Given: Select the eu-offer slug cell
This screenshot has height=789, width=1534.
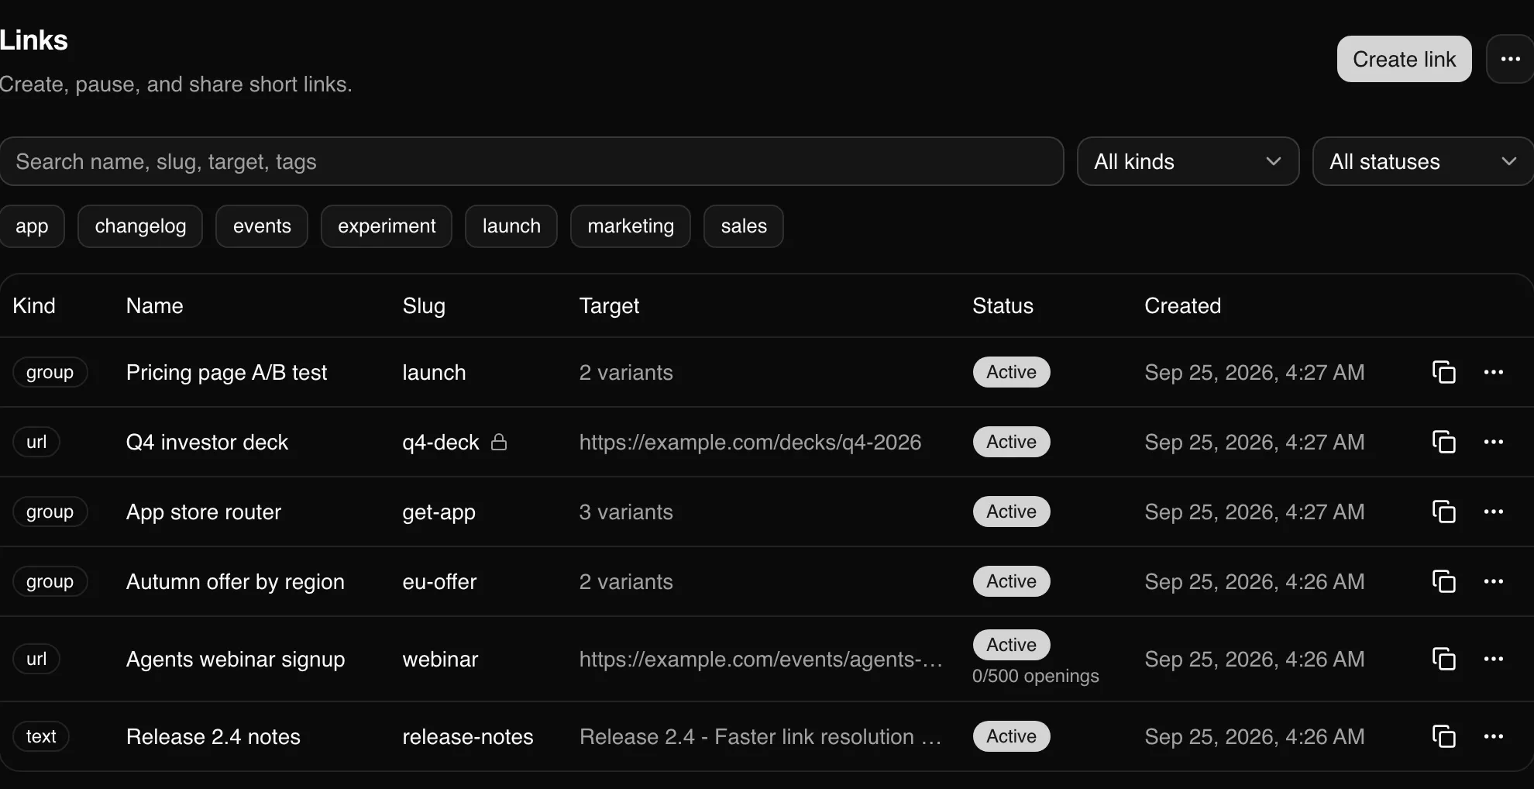Looking at the screenshot, I should 439,582.
